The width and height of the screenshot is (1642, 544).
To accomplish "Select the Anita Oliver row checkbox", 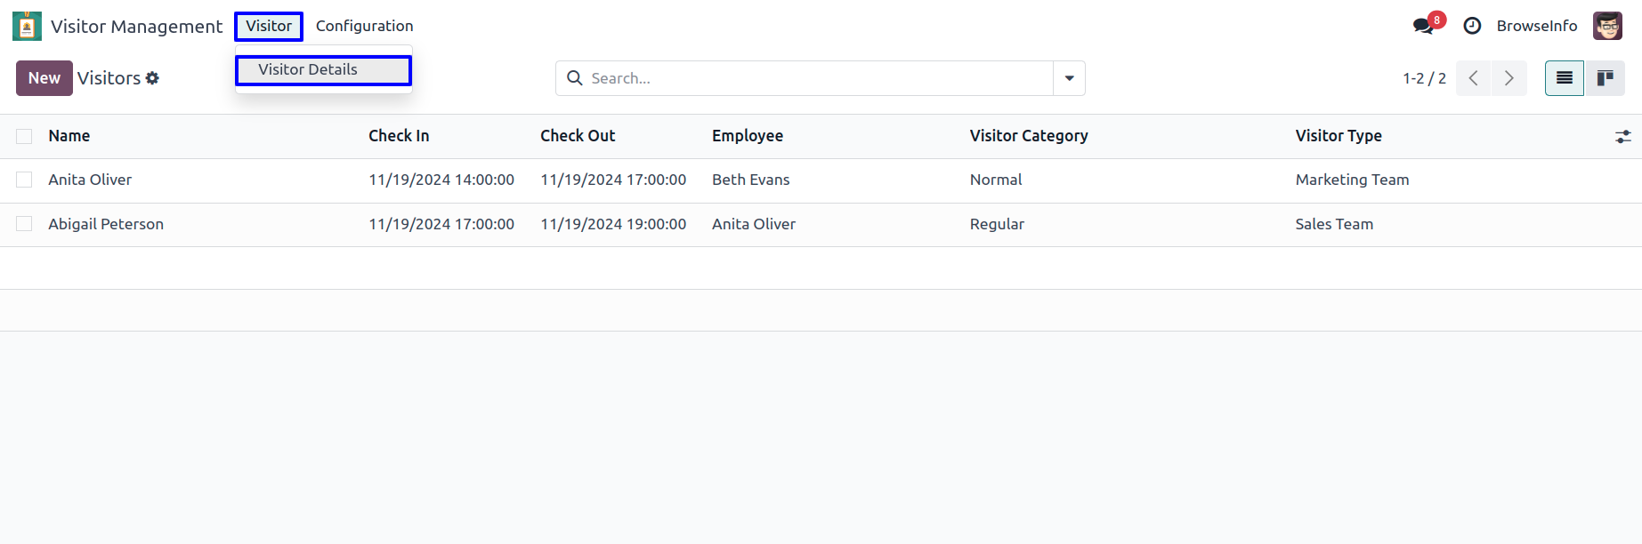I will [x=24, y=180].
